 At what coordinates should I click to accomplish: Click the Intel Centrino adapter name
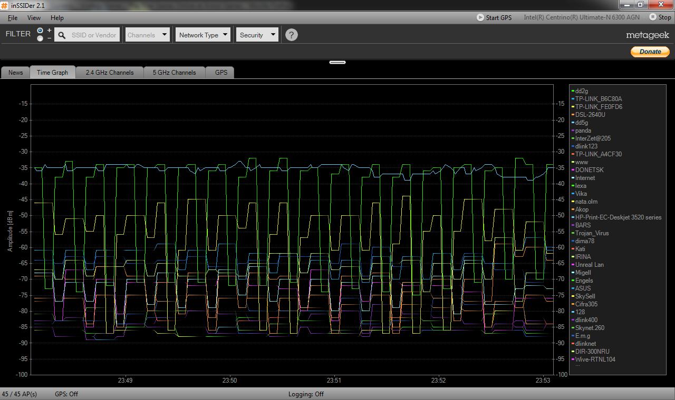(581, 17)
